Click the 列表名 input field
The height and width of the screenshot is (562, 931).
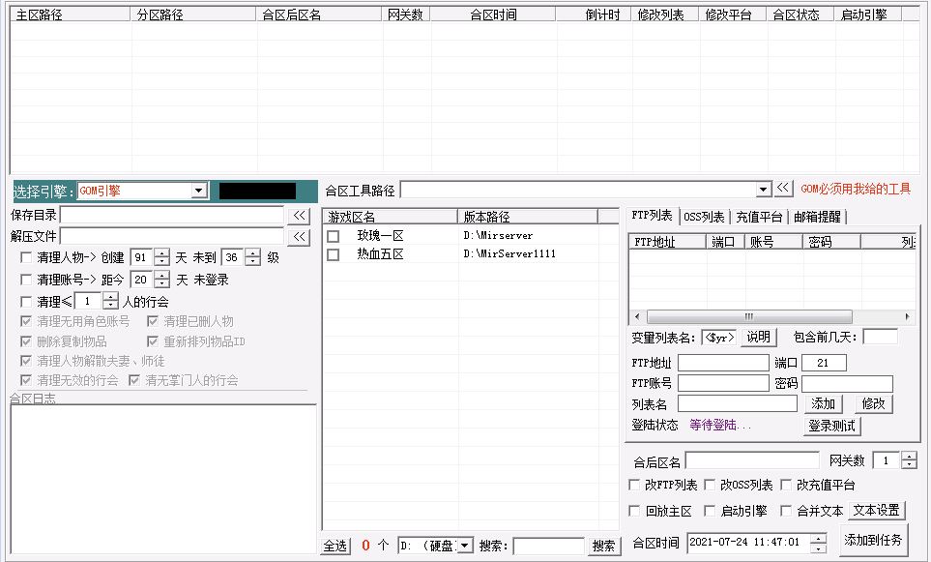coord(738,404)
